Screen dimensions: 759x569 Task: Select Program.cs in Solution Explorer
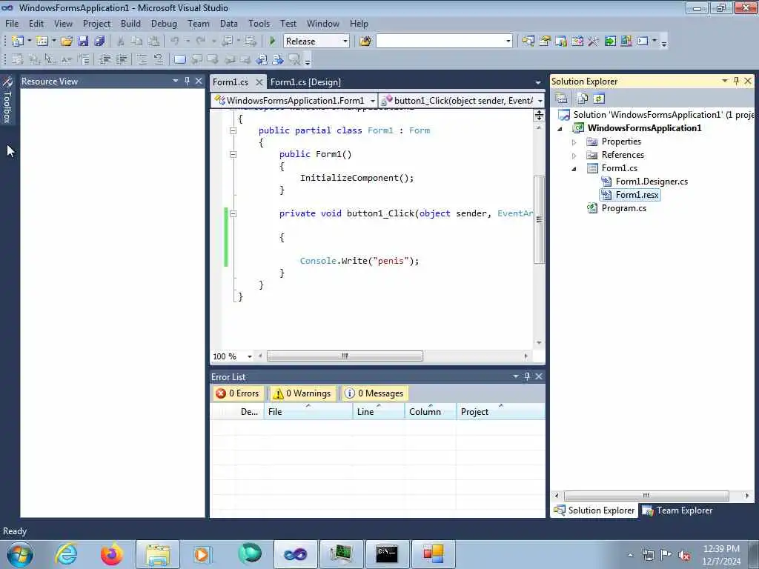click(x=623, y=208)
